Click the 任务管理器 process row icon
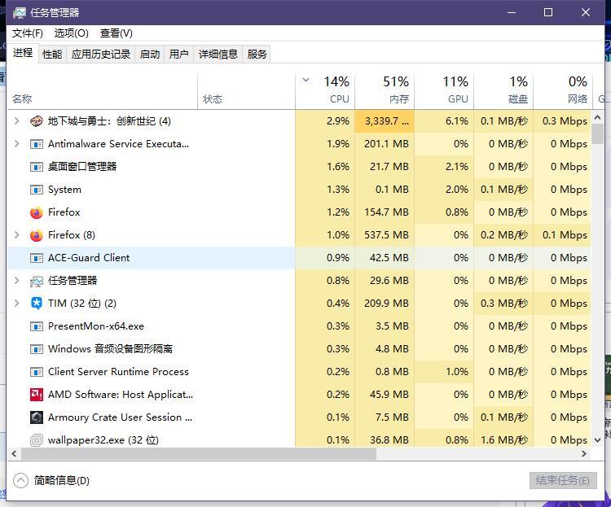This screenshot has height=507, width=611. click(x=36, y=281)
